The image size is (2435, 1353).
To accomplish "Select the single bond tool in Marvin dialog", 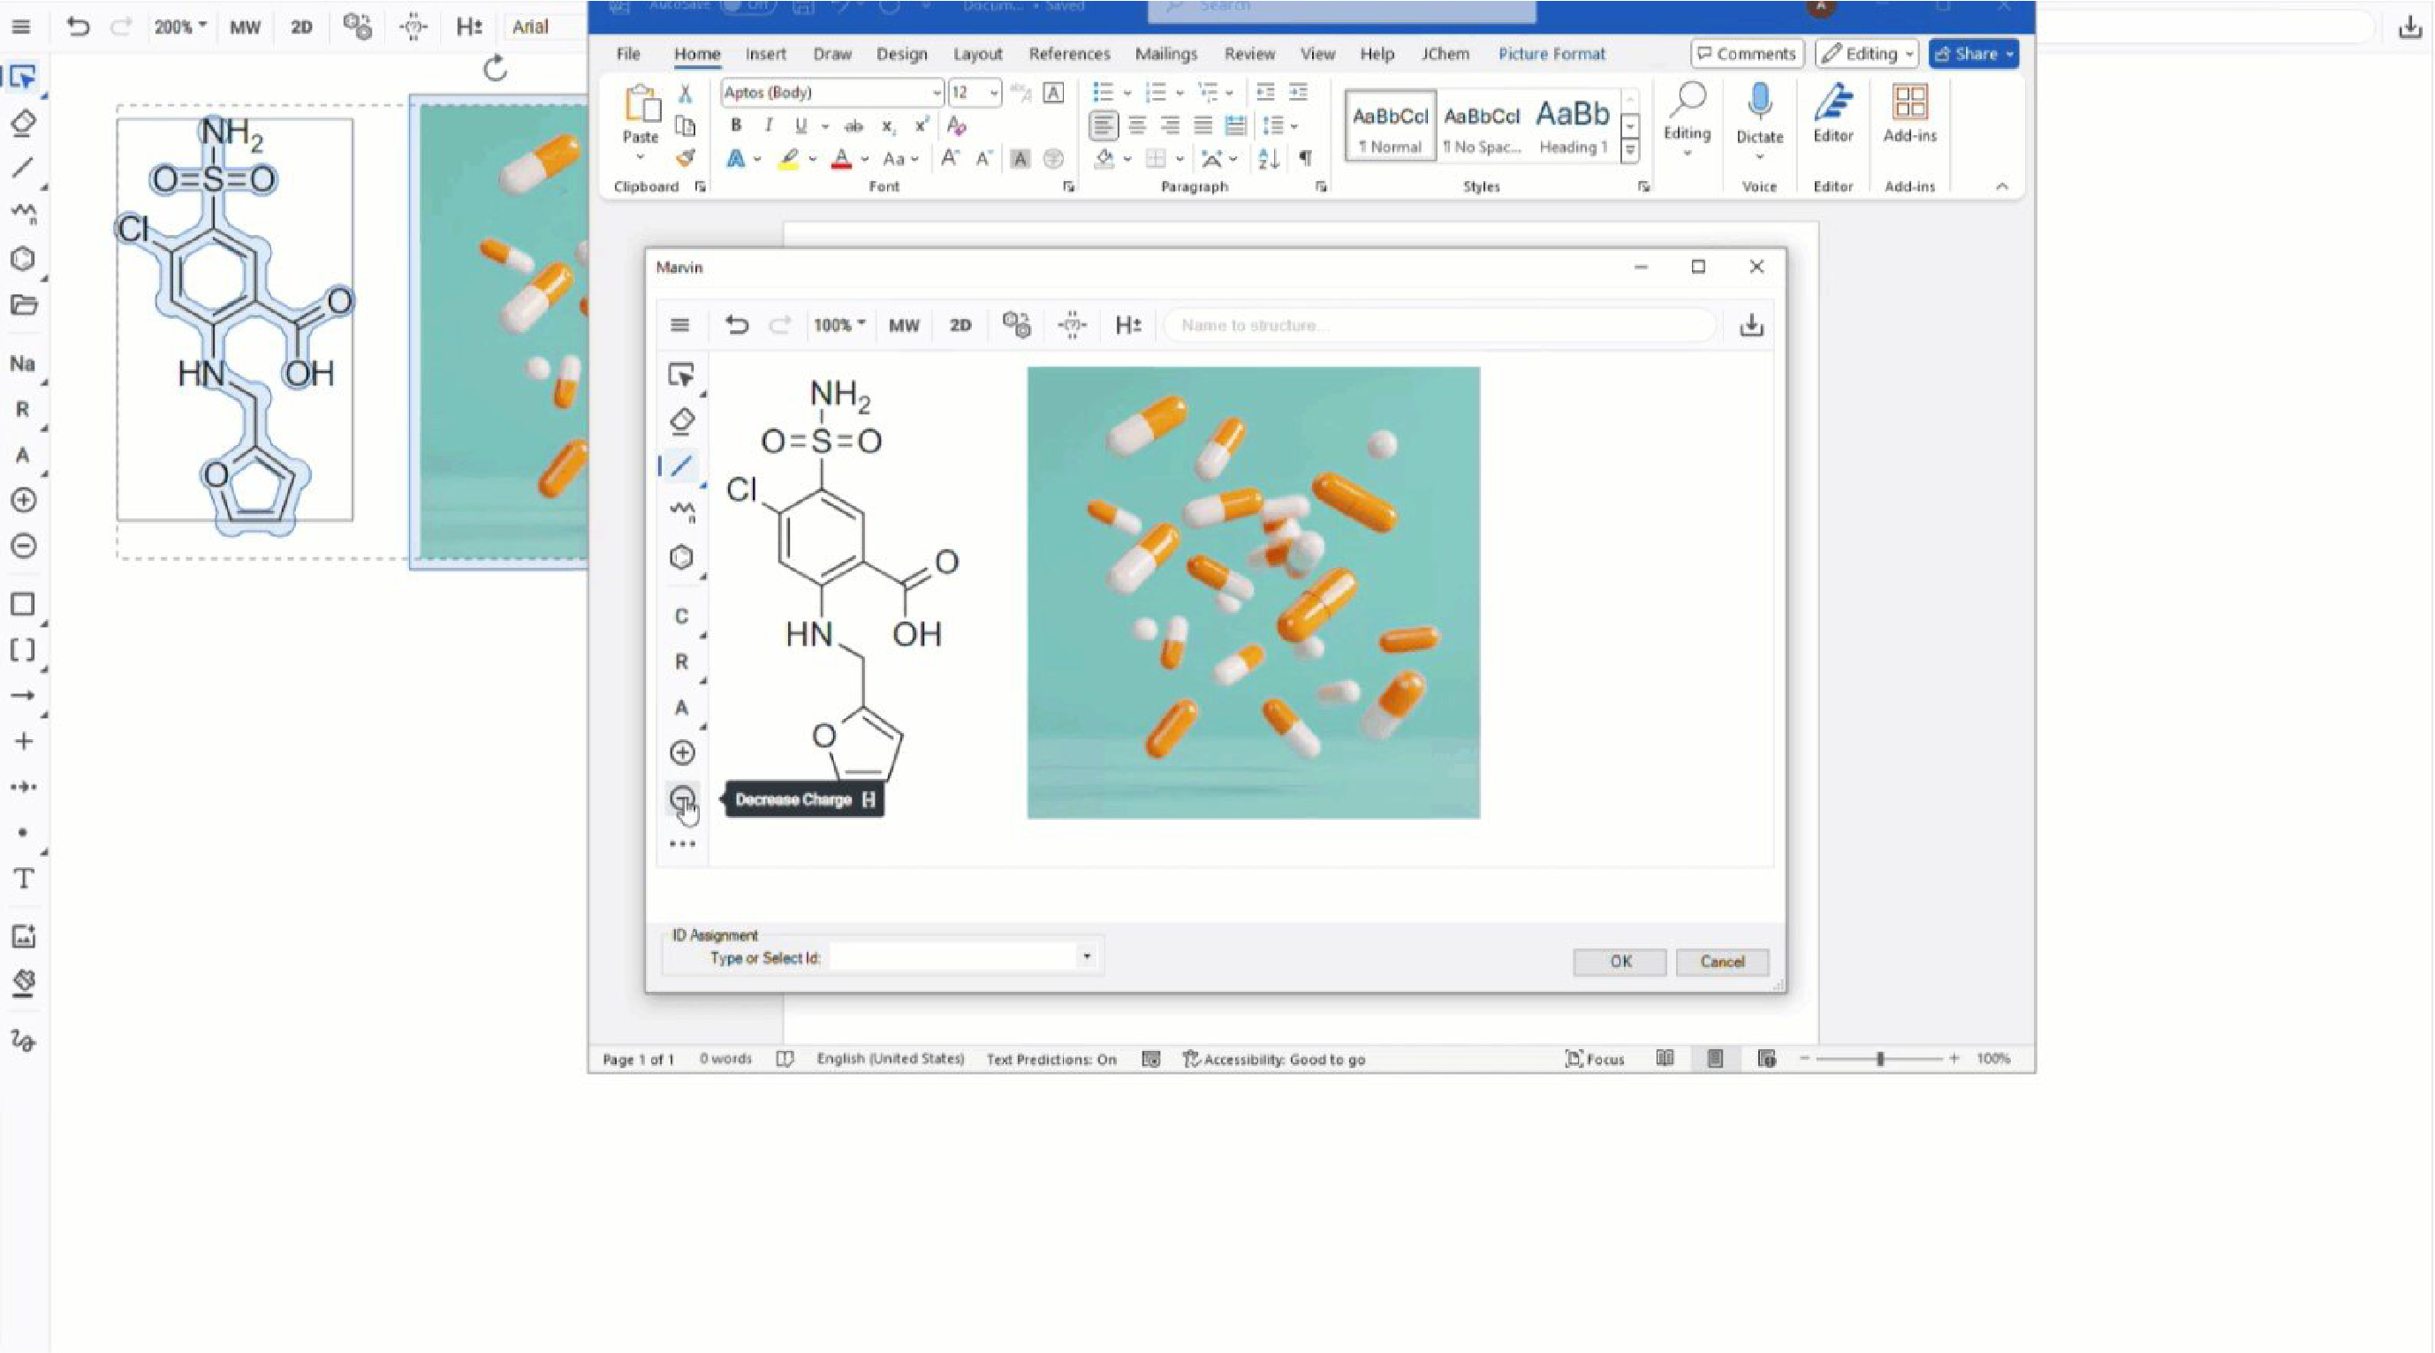I will pyautogui.click(x=681, y=465).
